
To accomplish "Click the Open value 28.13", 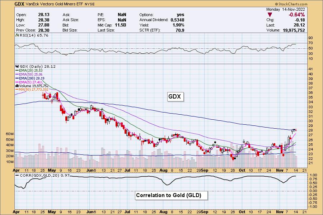I will (44, 15).
